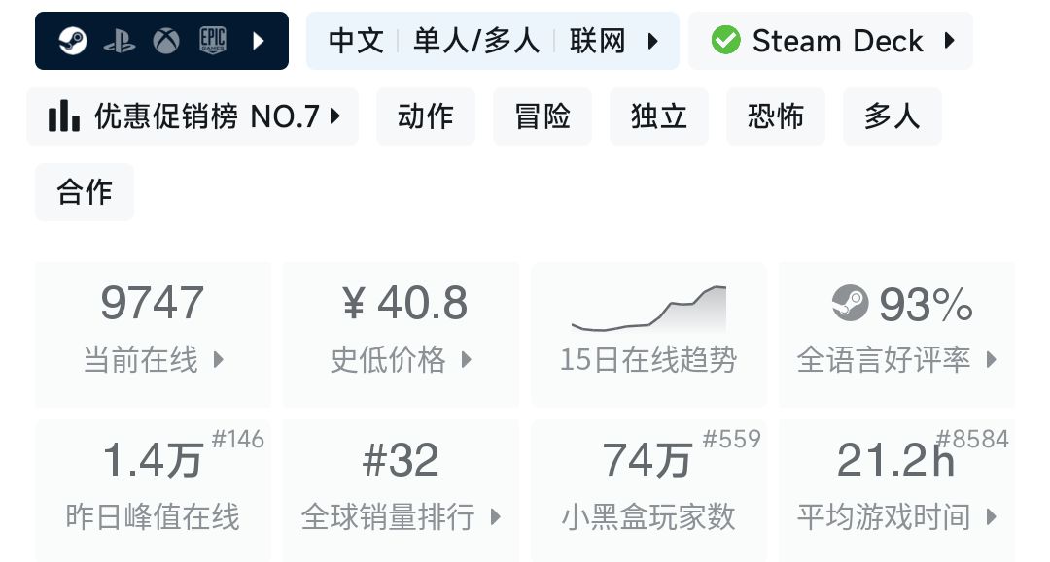Open the 恐怖 tag

pyautogui.click(x=776, y=116)
